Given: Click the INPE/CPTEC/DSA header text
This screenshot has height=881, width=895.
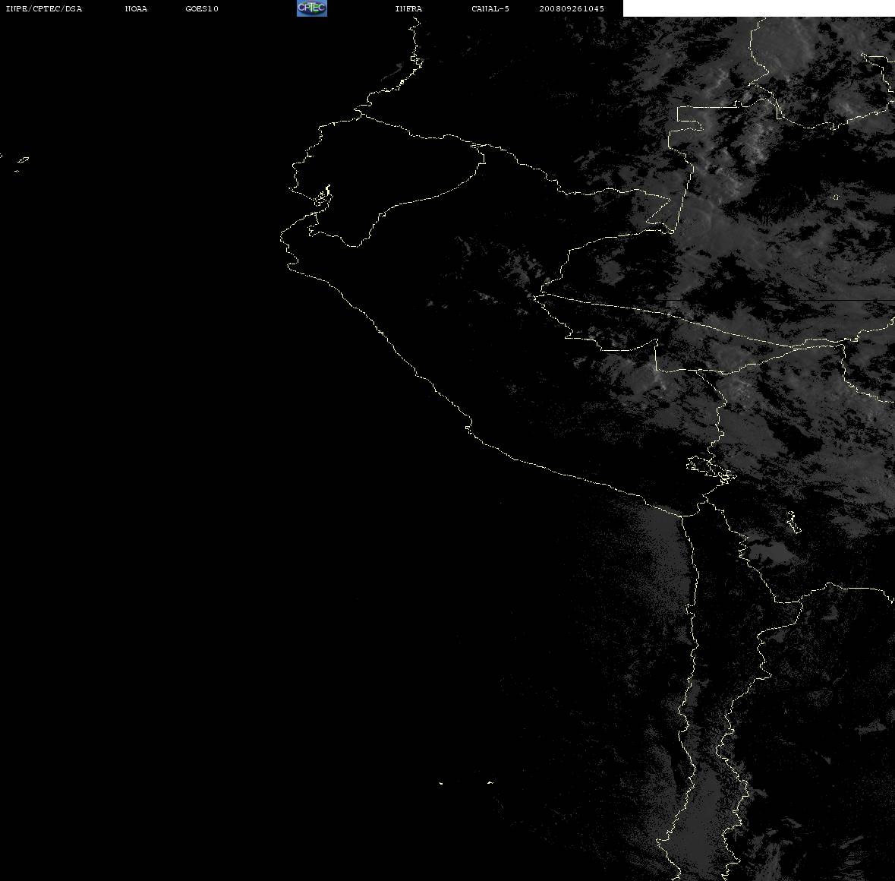Looking at the screenshot, I should point(44,8).
